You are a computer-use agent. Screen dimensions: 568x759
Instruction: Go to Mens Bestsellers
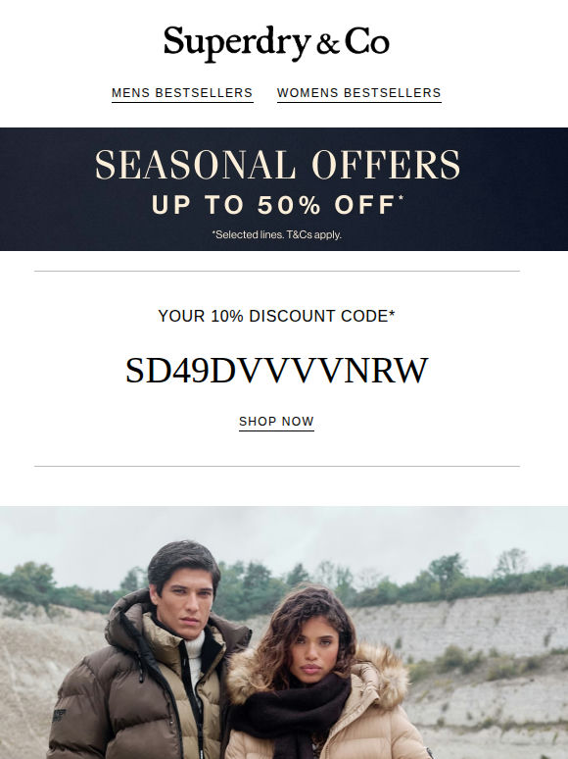pos(182,93)
